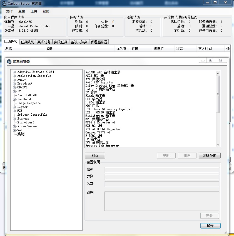Open the 帮助 menu
This screenshot has width=234, height=236.
[x=46, y=11]
